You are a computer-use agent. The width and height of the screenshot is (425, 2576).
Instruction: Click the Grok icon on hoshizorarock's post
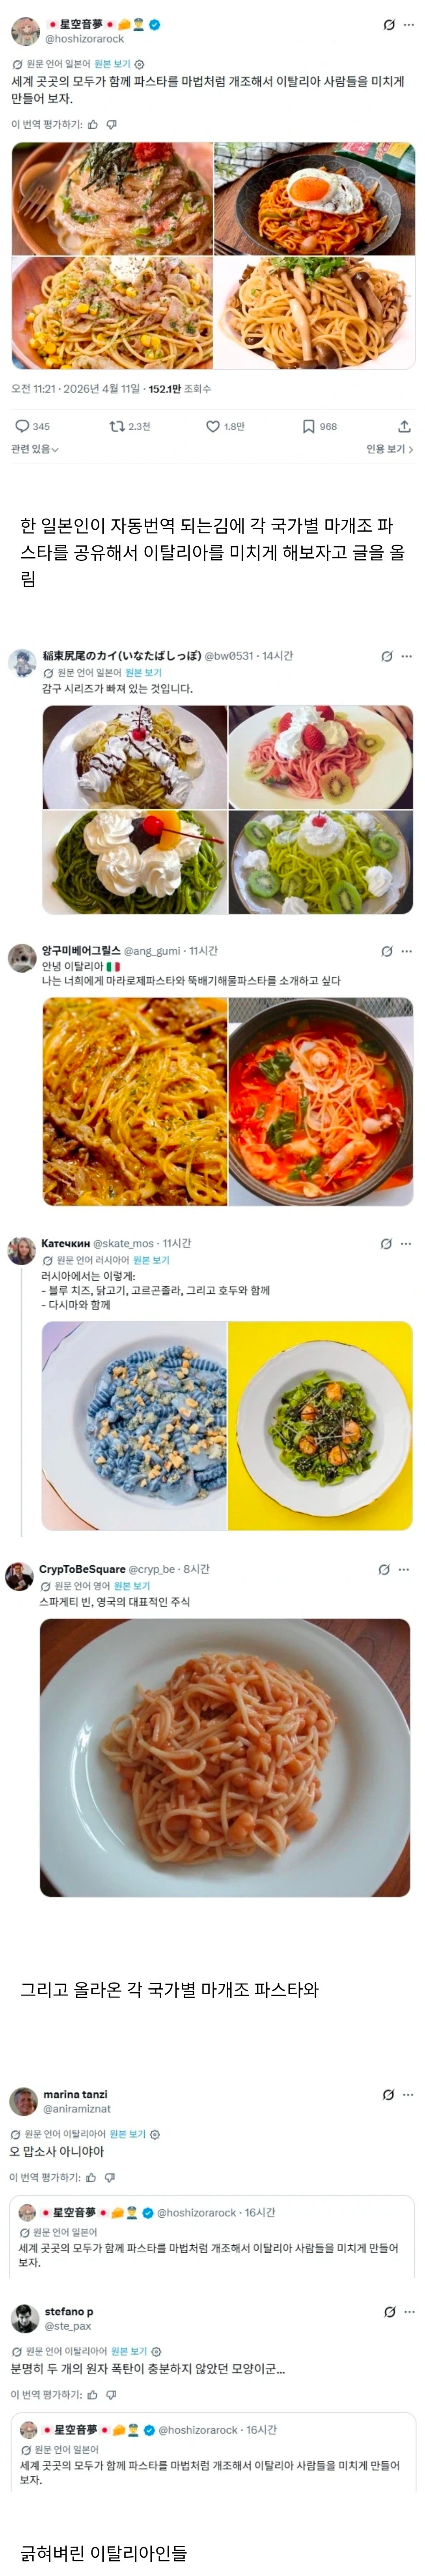tap(389, 25)
